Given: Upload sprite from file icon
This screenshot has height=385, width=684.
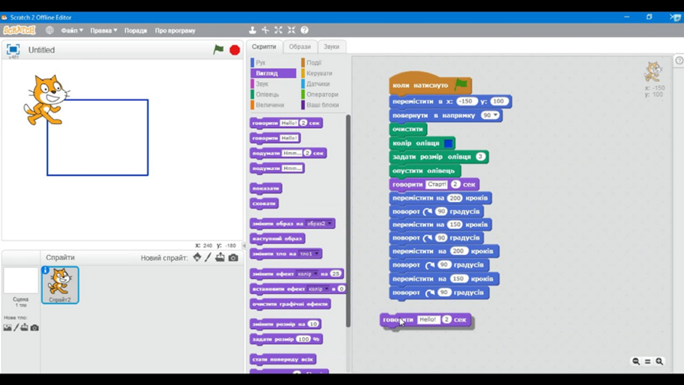Looking at the screenshot, I should pos(220,257).
